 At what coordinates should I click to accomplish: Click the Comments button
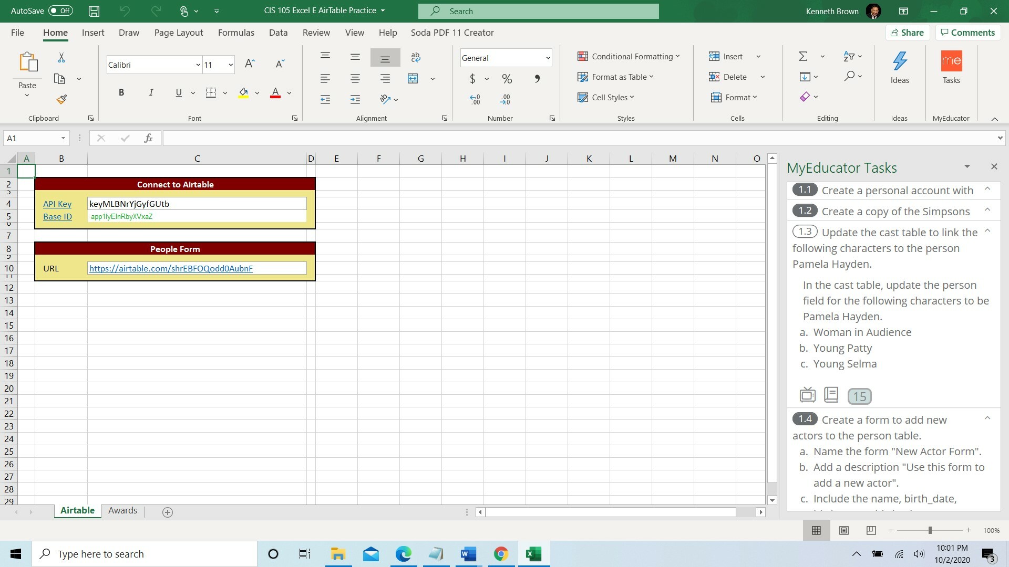point(967,33)
